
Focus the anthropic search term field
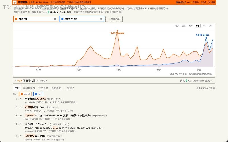tap(82, 19)
